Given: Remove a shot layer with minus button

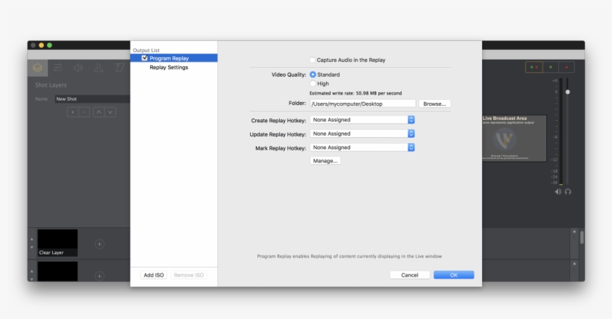Looking at the screenshot, I should (84, 113).
